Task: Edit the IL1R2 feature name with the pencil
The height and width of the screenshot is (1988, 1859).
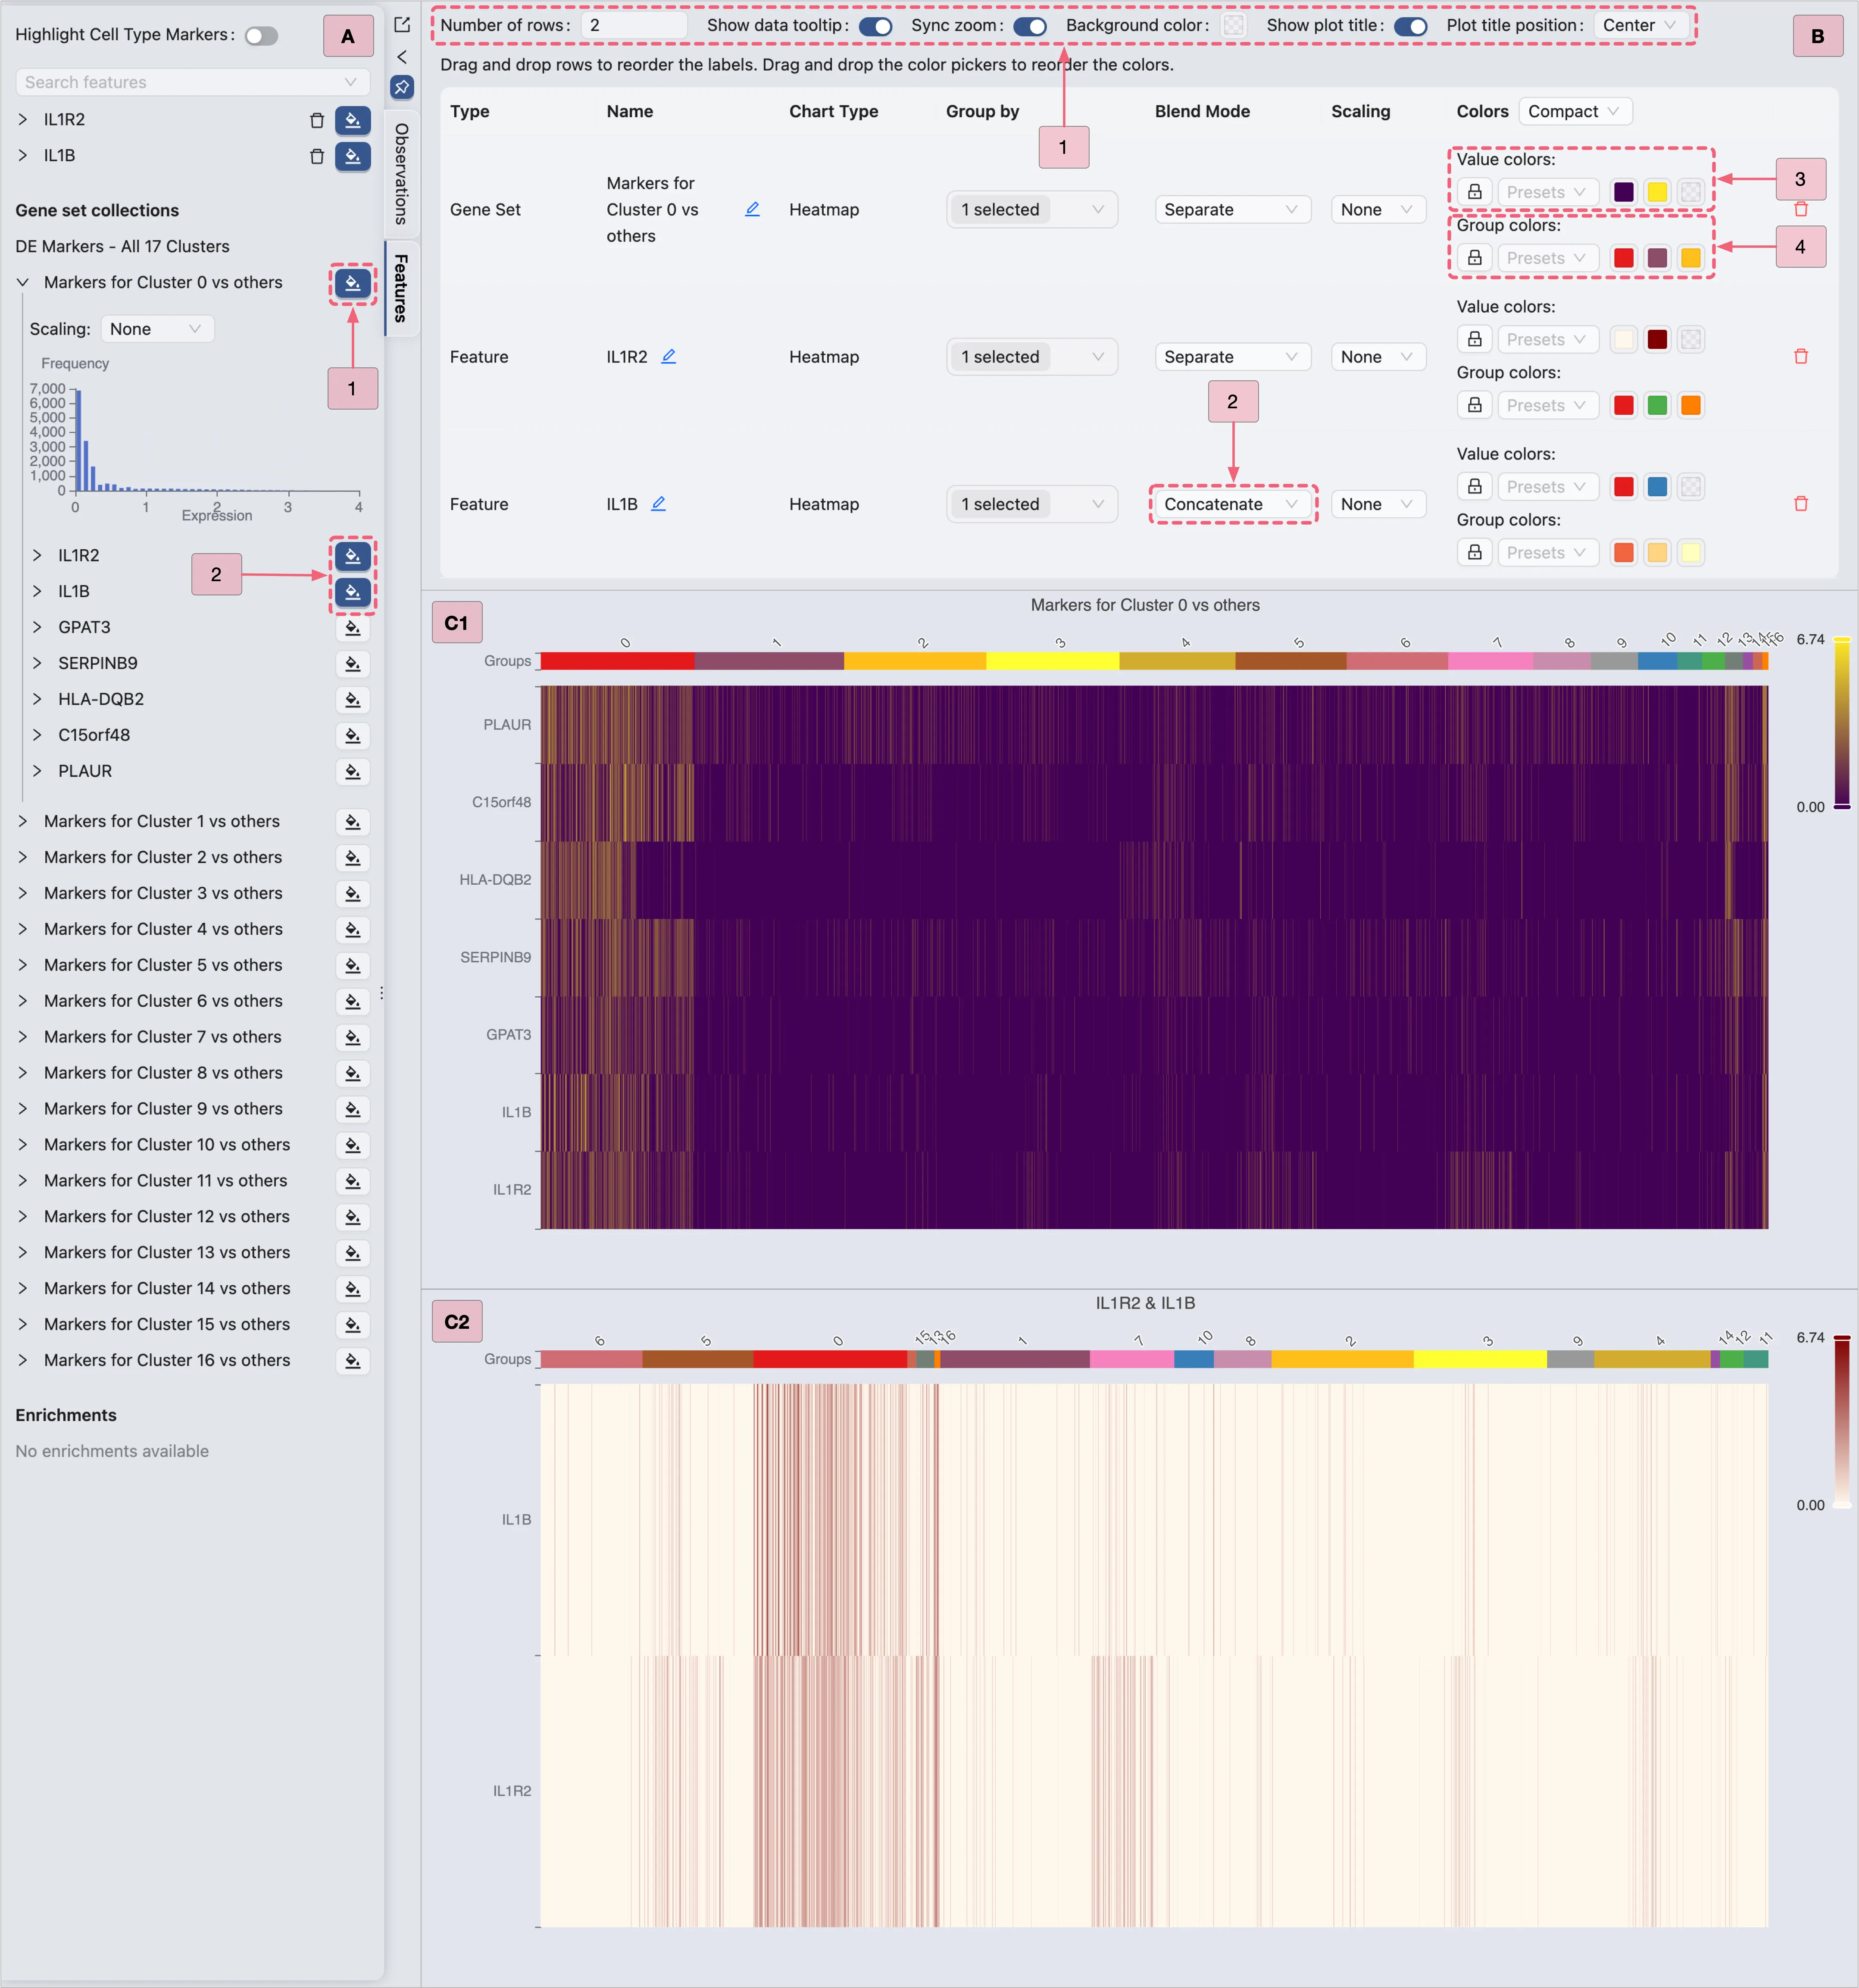Action: click(669, 356)
